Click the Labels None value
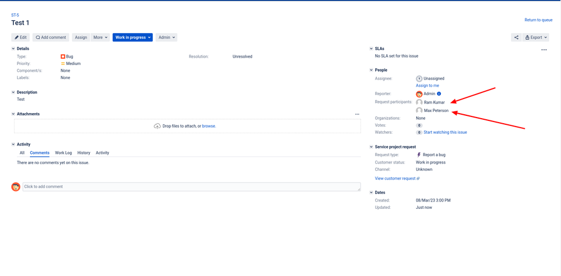The height and width of the screenshot is (276, 561). (66, 78)
